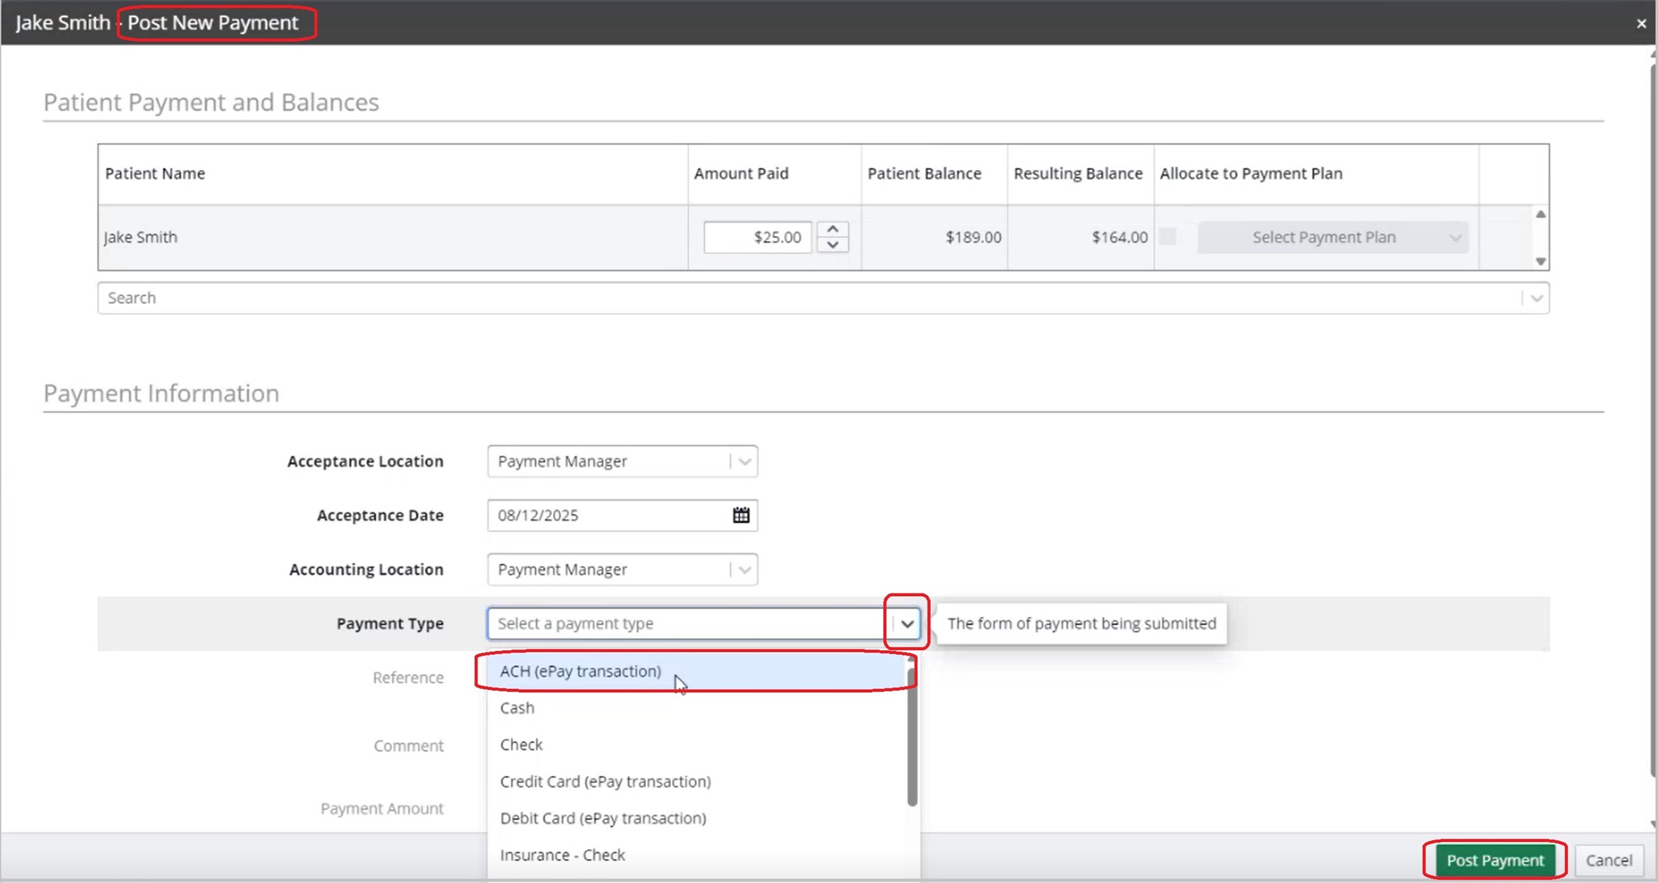
Task: Select ACH (ePay transaction) option
Action: click(580, 671)
